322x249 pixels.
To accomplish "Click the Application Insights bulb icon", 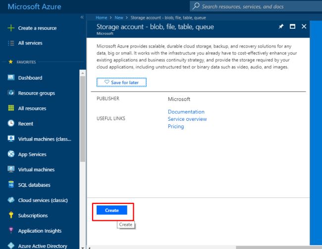I will click(x=11, y=230).
